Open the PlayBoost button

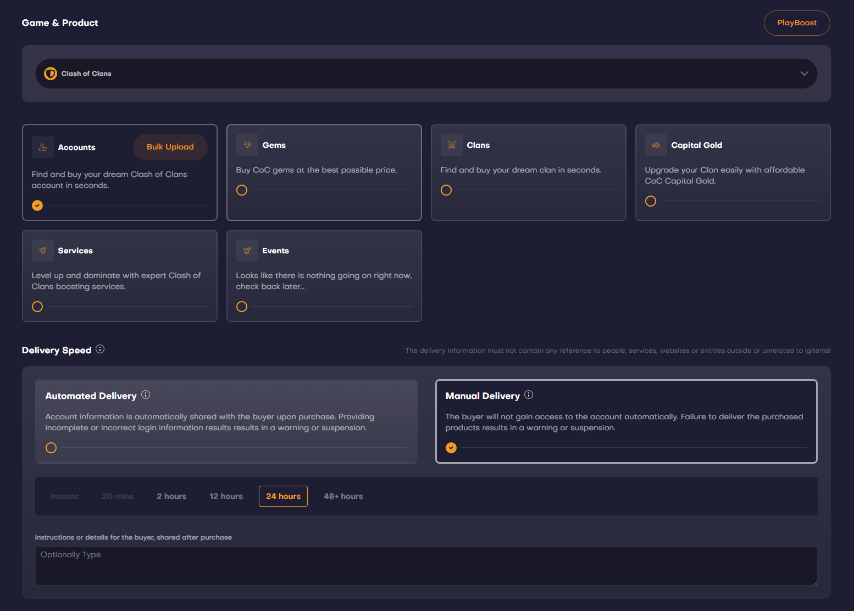pos(796,23)
